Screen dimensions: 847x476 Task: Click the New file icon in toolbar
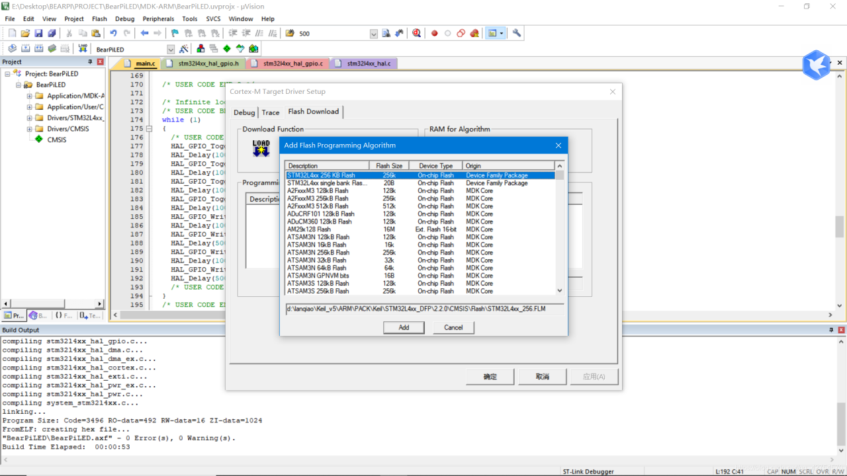click(12, 33)
